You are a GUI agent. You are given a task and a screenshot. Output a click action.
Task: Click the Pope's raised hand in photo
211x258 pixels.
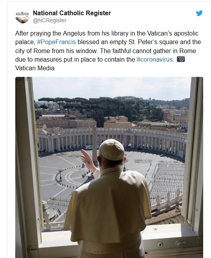[x=86, y=158]
